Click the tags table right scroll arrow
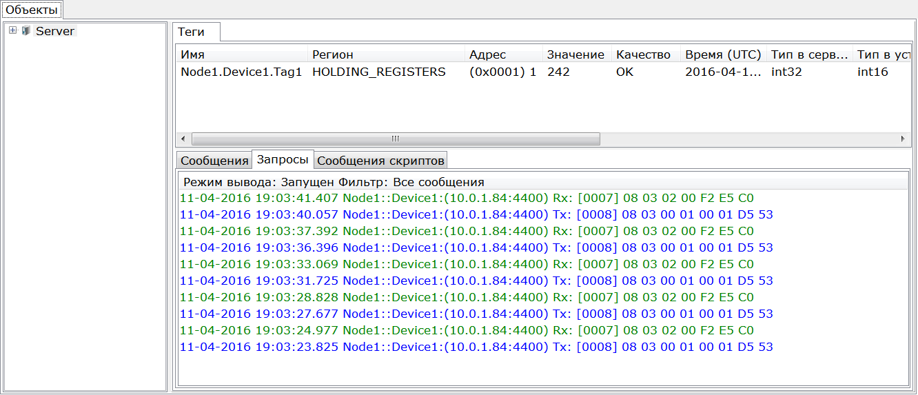This screenshot has width=918, height=395. 904,139
